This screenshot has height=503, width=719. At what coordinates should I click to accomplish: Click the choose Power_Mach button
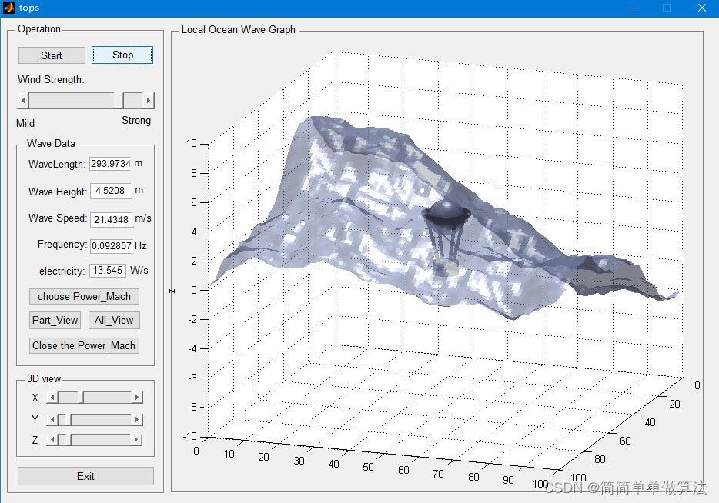(x=84, y=296)
